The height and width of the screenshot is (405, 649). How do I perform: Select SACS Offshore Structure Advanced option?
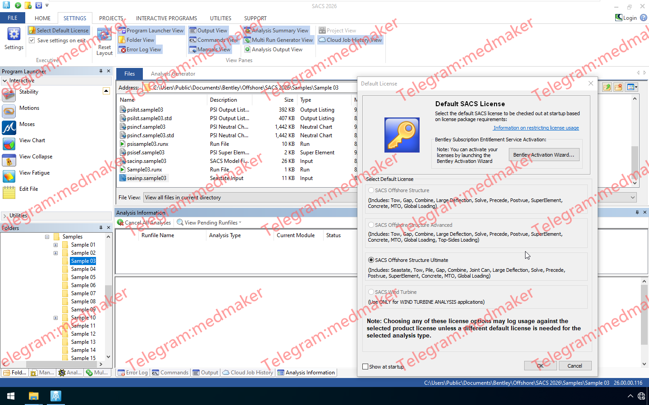[x=371, y=225]
